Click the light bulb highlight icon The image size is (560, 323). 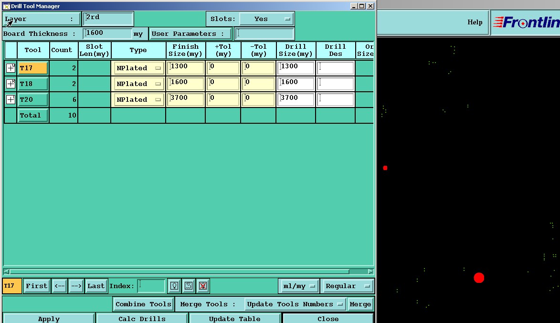(x=174, y=286)
